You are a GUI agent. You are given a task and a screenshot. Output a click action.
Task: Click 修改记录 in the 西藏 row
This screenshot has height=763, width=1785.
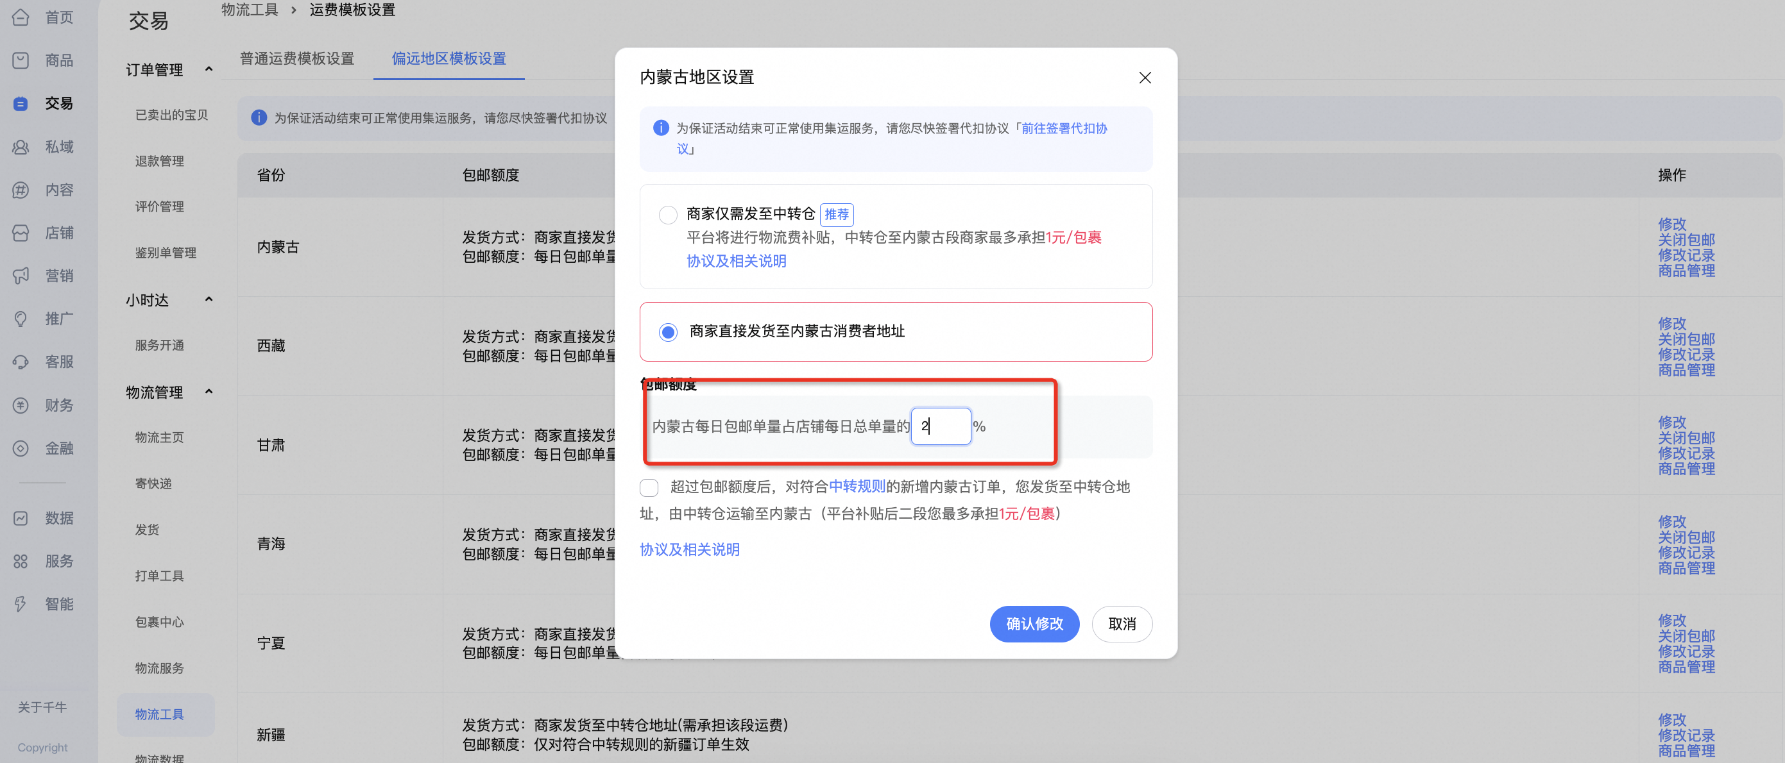pos(1686,355)
